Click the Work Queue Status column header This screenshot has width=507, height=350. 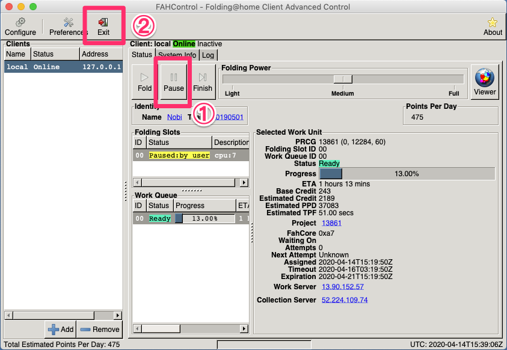(159, 206)
